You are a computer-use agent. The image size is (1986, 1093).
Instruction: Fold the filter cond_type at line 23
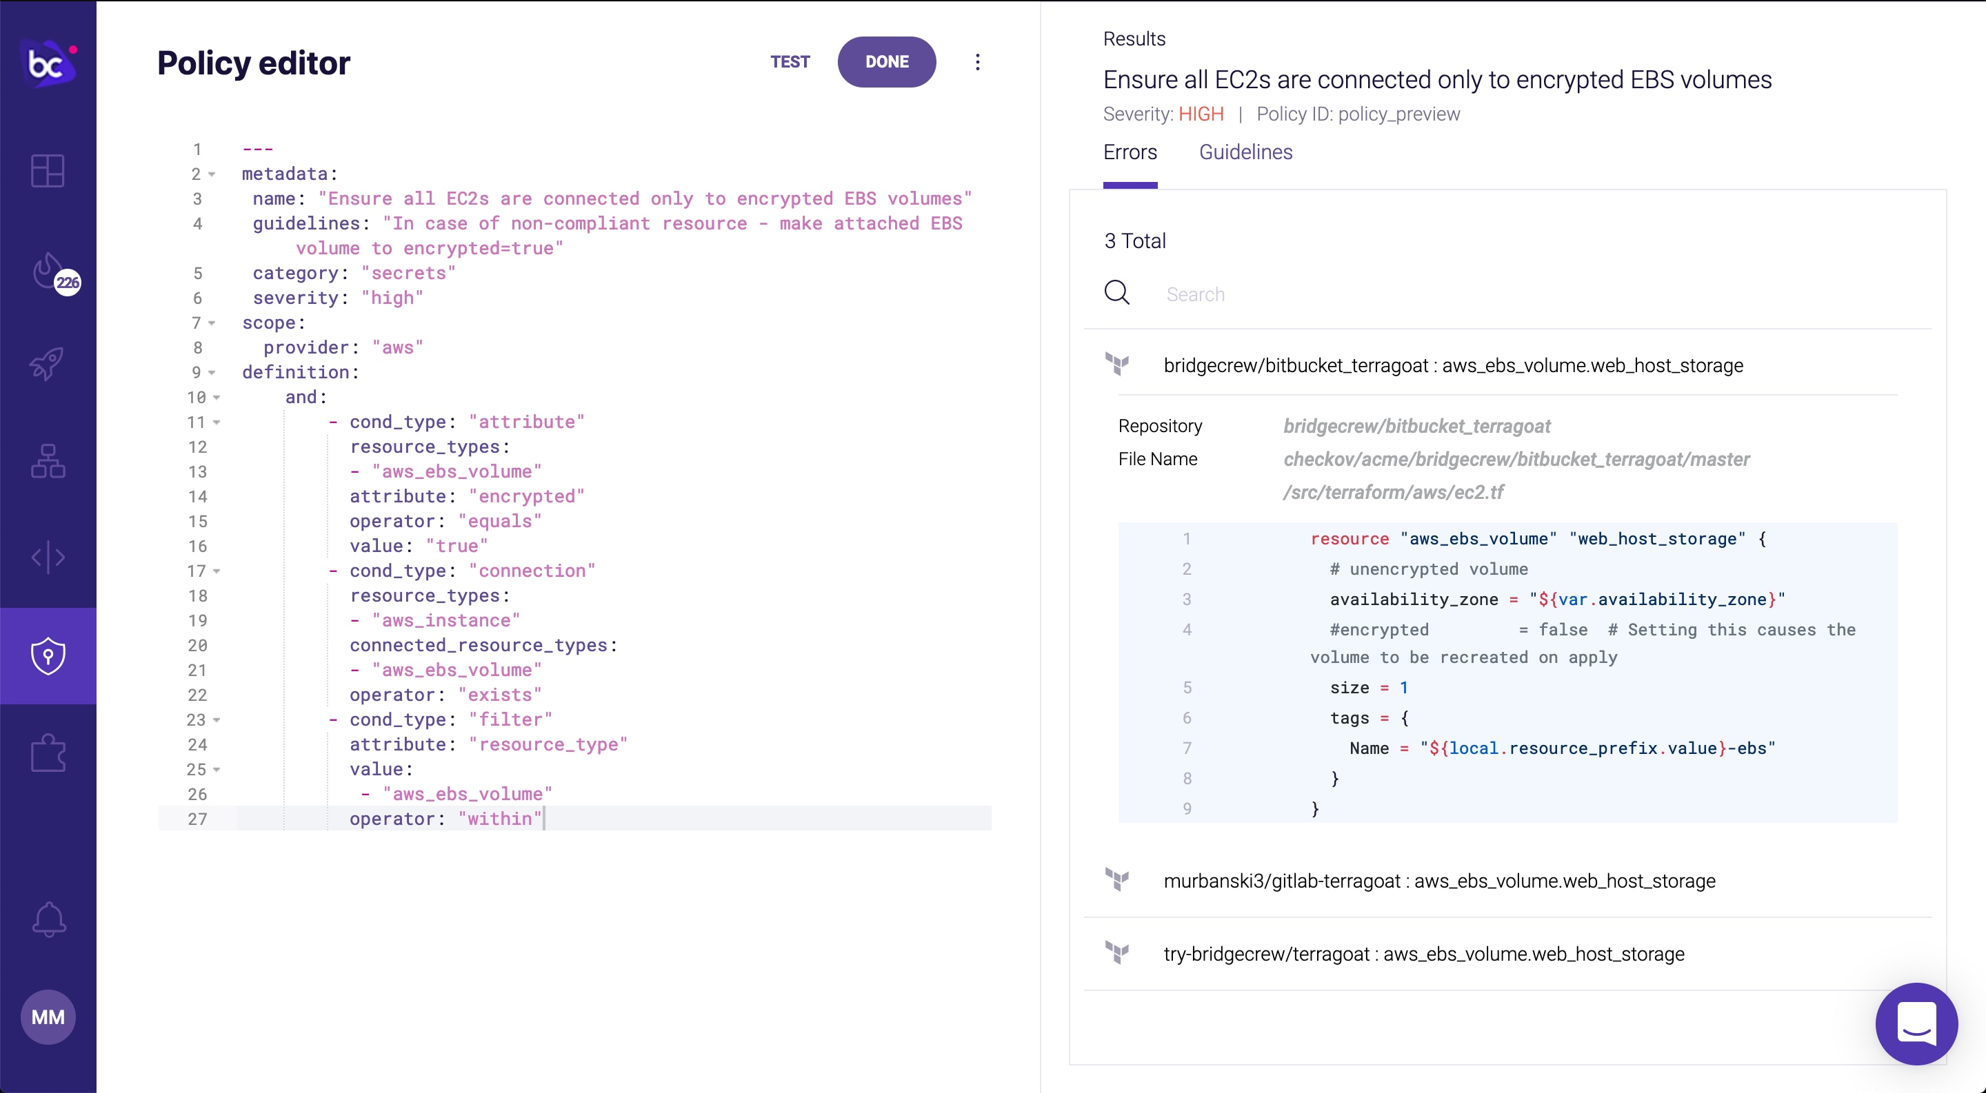(x=216, y=721)
